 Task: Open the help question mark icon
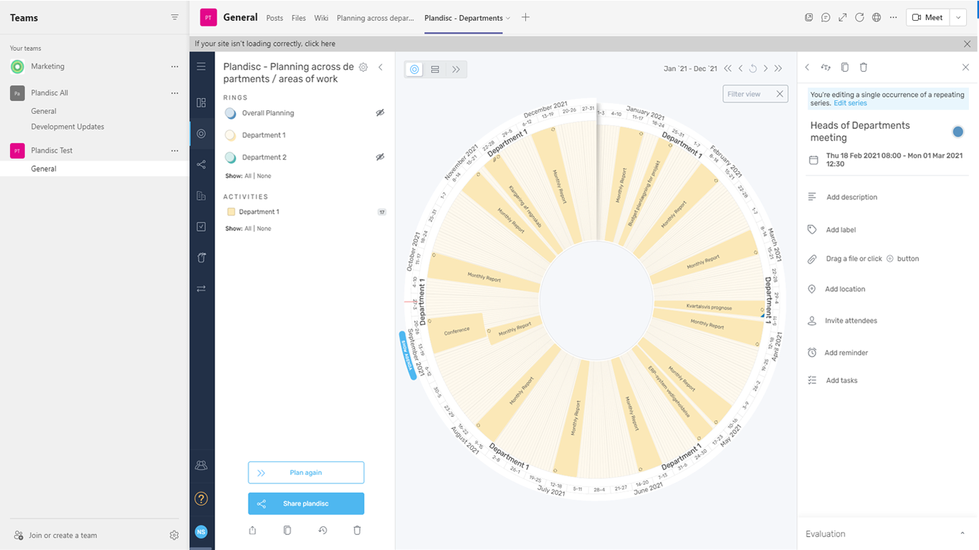[201, 498]
